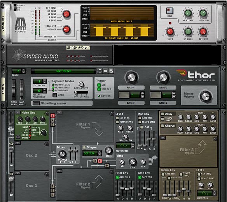Click the Thor Master Volume knob
The height and width of the screenshot is (202, 227).
click(206, 96)
